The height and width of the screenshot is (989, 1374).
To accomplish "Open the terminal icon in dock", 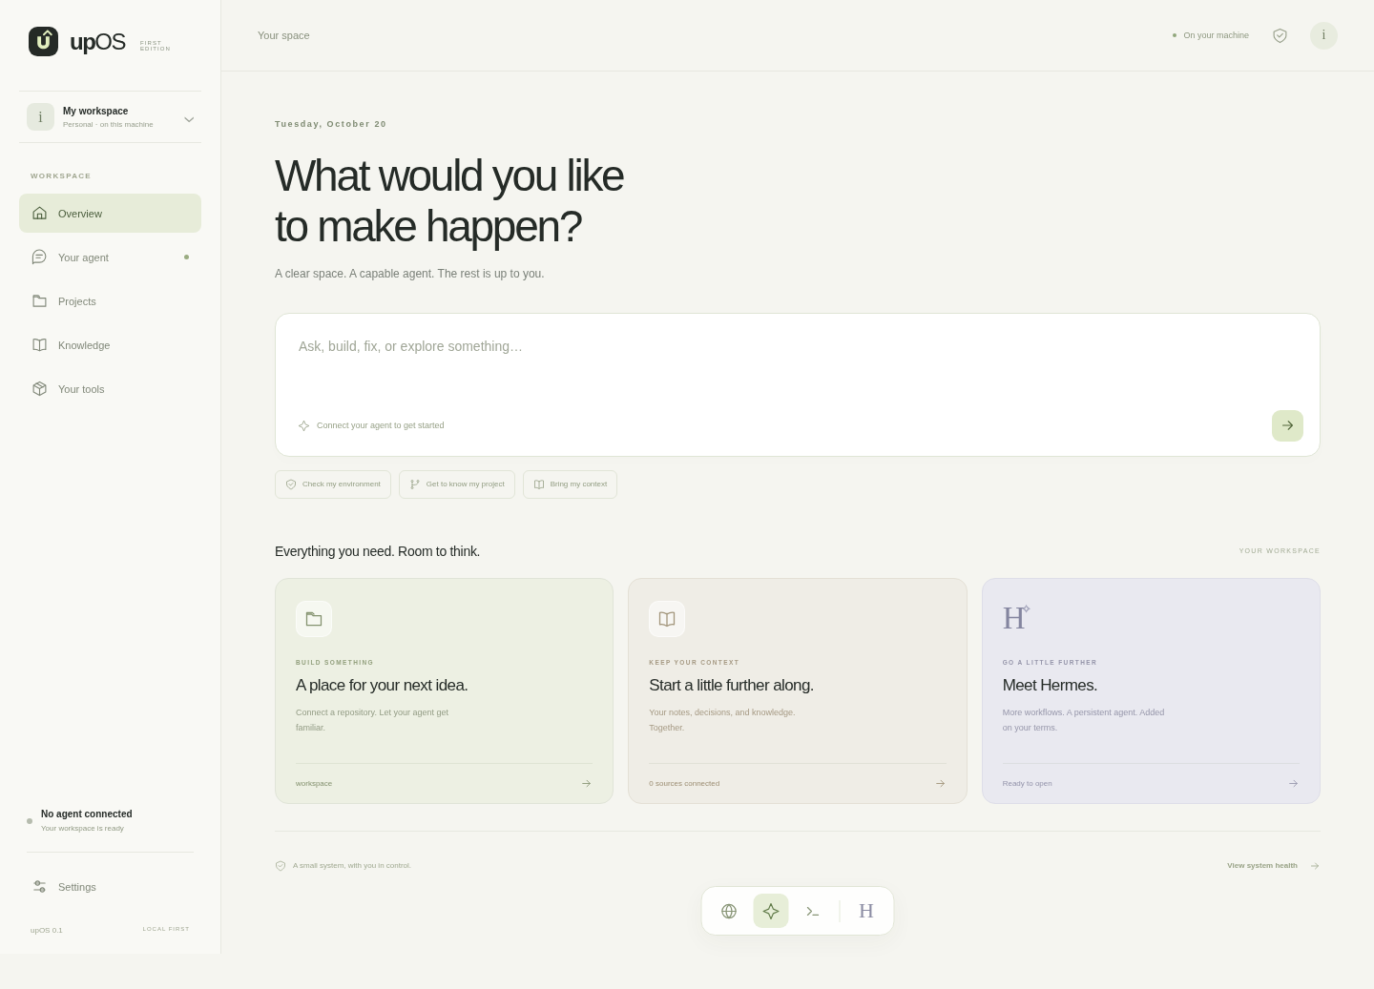I will 813,911.
